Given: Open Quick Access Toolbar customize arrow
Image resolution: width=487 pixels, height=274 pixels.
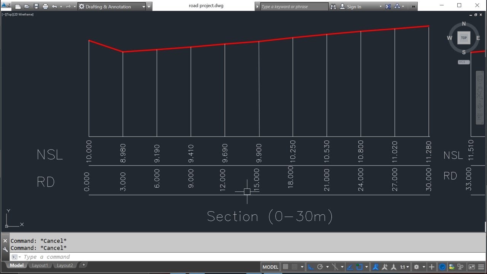Looking at the screenshot, I should [x=149, y=6].
